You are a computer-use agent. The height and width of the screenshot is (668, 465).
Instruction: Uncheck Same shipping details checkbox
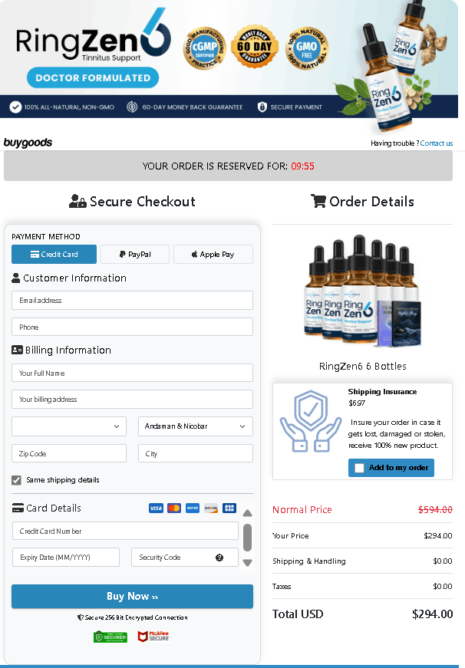(x=16, y=480)
